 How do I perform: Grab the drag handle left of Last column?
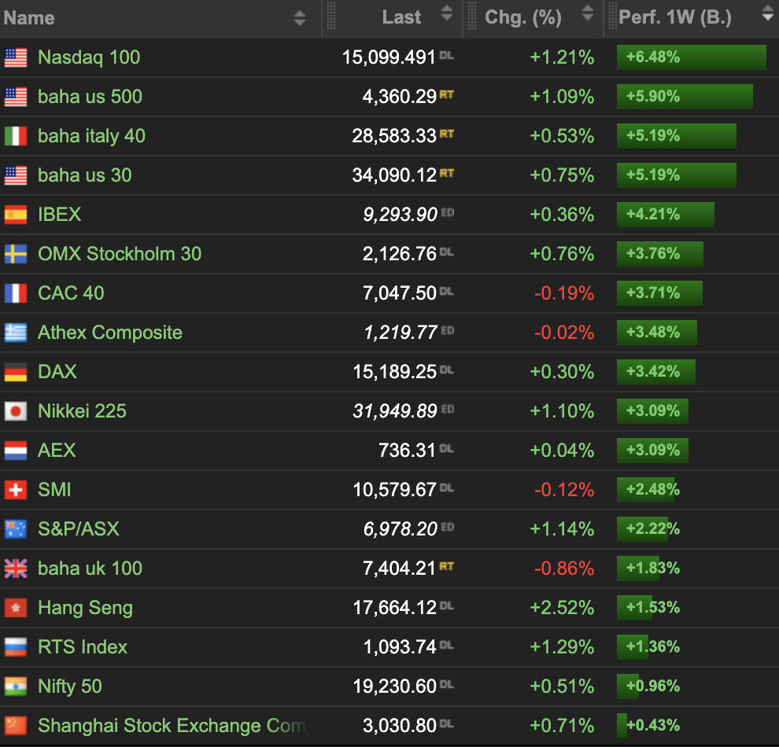pyautogui.click(x=330, y=16)
